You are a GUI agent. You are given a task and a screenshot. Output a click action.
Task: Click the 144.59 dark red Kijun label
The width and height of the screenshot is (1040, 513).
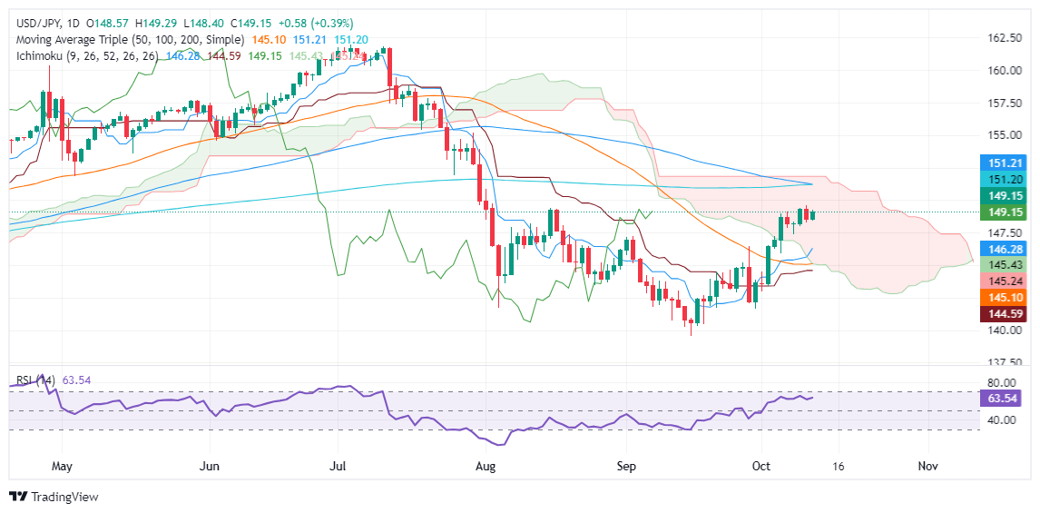1003,314
